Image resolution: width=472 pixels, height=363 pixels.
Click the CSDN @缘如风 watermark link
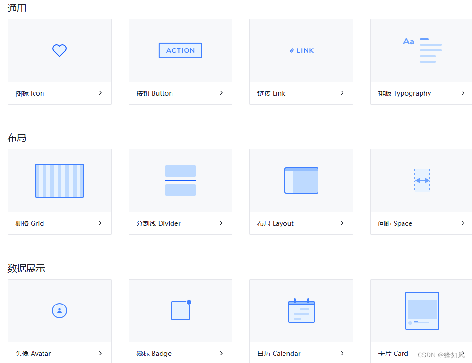440,355
